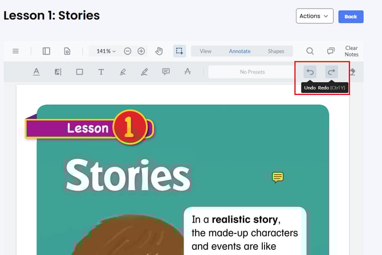This screenshot has width=382, height=255.
Task: Open the page view settings icon
Action: 67,51
